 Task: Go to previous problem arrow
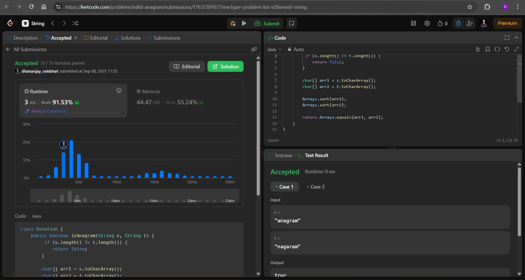click(x=52, y=23)
